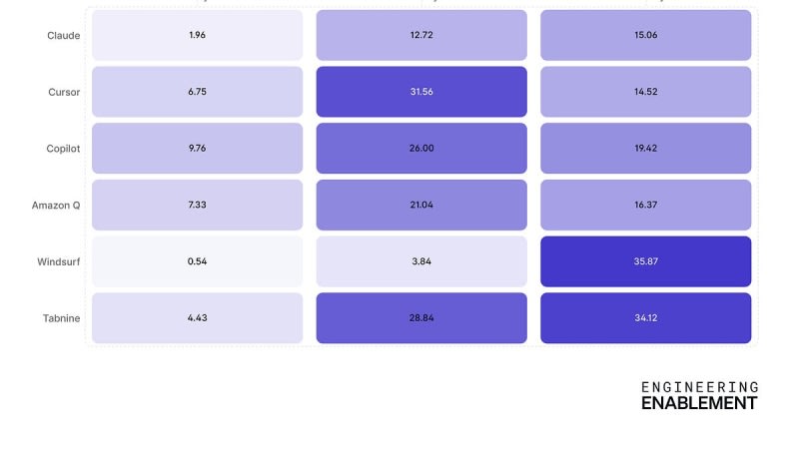Click the Tabnine row label
The width and height of the screenshot is (799, 449).
pos(61,318)
